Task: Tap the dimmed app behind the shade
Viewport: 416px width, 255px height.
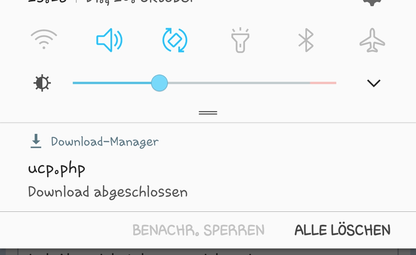Action: tap(208, 252)
